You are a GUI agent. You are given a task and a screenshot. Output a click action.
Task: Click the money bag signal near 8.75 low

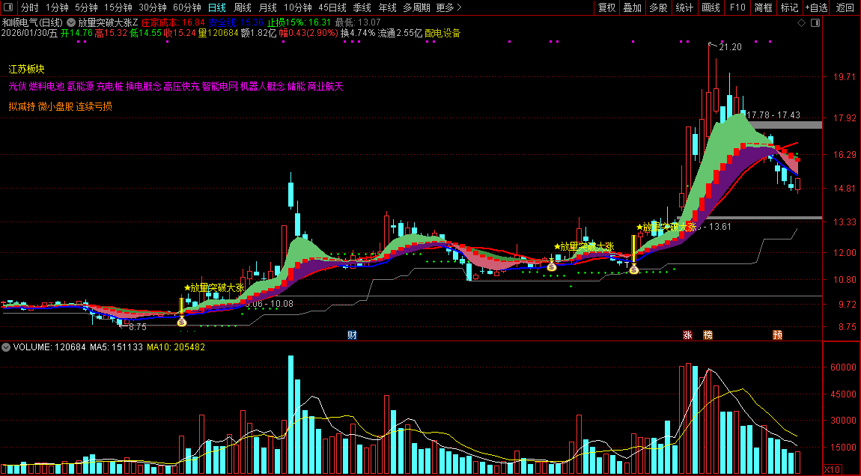(x=182, y=322)
